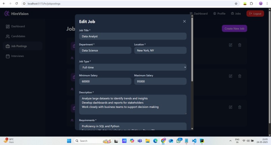Close the Edit Job dialog

coord(184,21)
